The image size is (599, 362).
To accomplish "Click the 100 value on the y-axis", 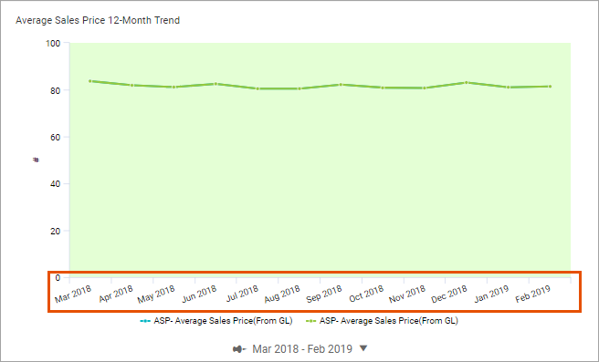I will 53,44.
